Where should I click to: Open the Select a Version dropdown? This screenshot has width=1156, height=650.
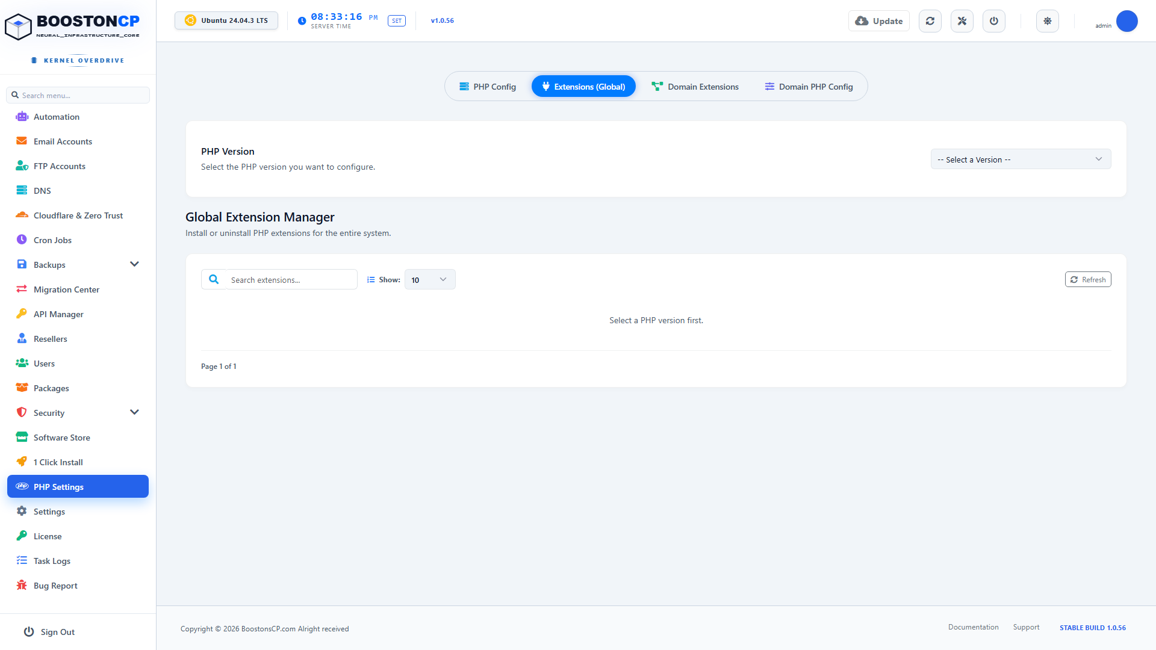click(x=1021, y=159)
